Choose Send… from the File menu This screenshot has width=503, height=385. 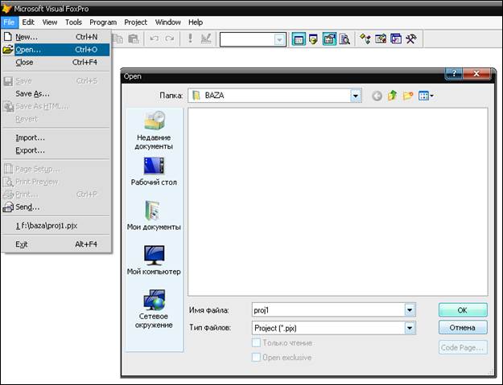pos(56,207)
